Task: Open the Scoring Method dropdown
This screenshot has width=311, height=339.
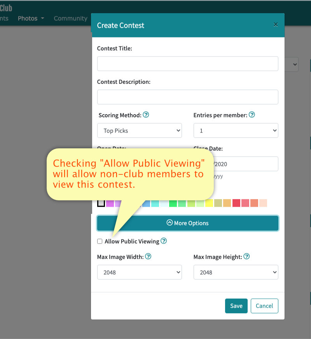Action: pos(139,130)
